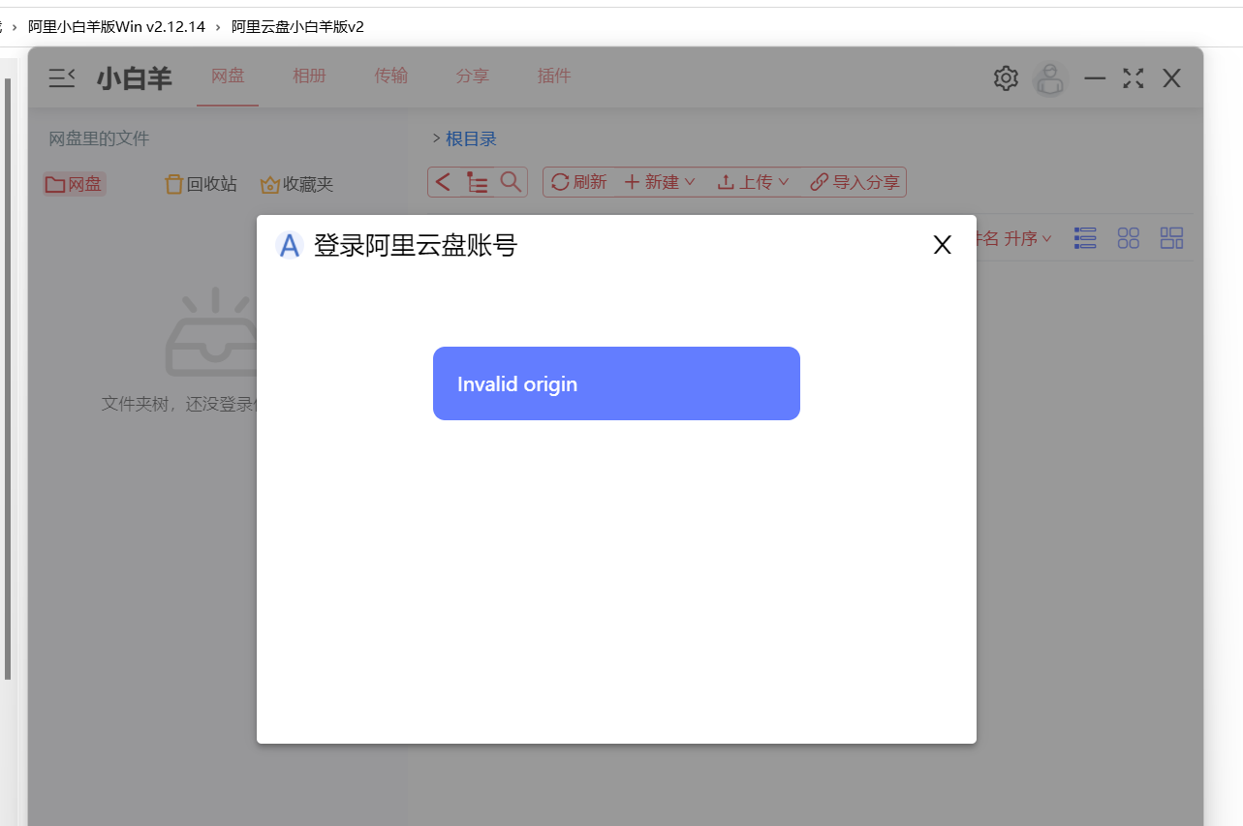1243x826 pixels.
Task: Expand the 新建 dropdown
Action: pyautogui.click(x=660, y=182)
